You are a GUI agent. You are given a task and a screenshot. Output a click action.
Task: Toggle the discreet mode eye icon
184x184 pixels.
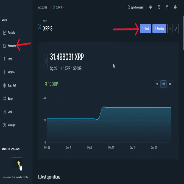pos(150,7)
